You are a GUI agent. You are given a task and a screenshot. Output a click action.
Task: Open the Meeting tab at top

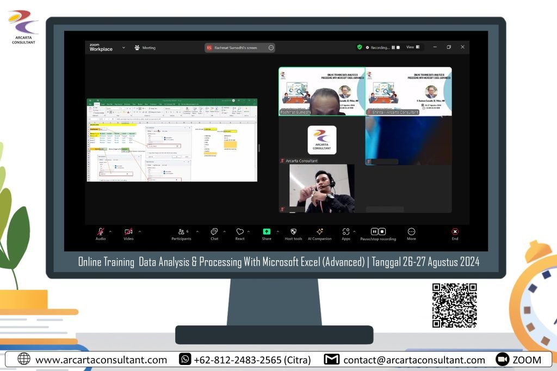(145, 48)
